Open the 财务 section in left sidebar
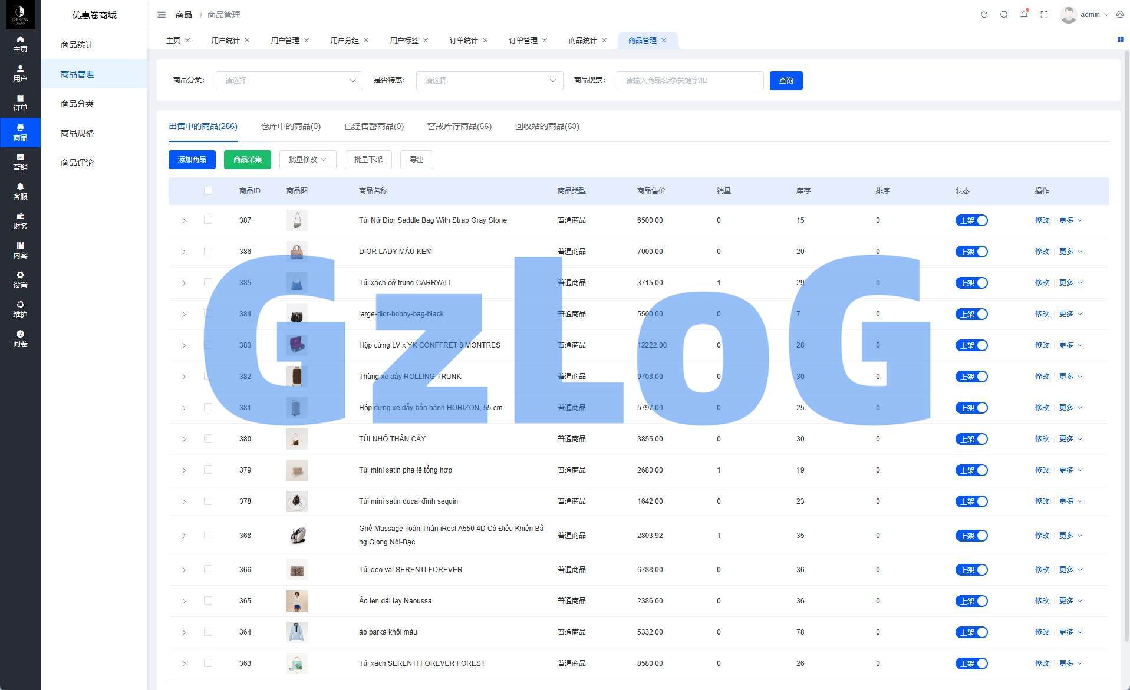Image resolution: width=1130 pixels, height=690 pixels. [20, 221]
